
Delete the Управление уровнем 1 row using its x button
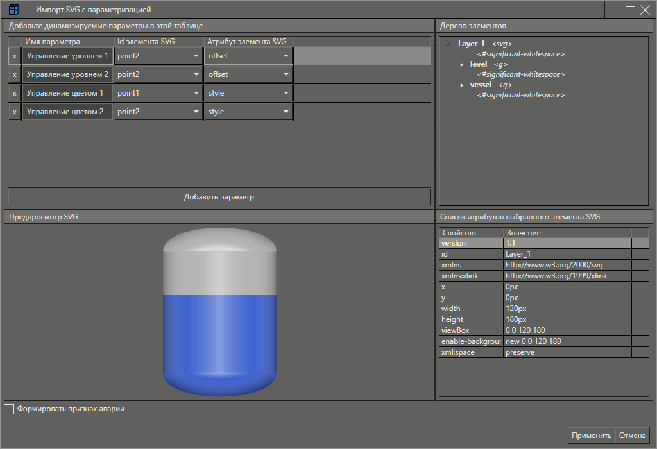pos(14,55)
